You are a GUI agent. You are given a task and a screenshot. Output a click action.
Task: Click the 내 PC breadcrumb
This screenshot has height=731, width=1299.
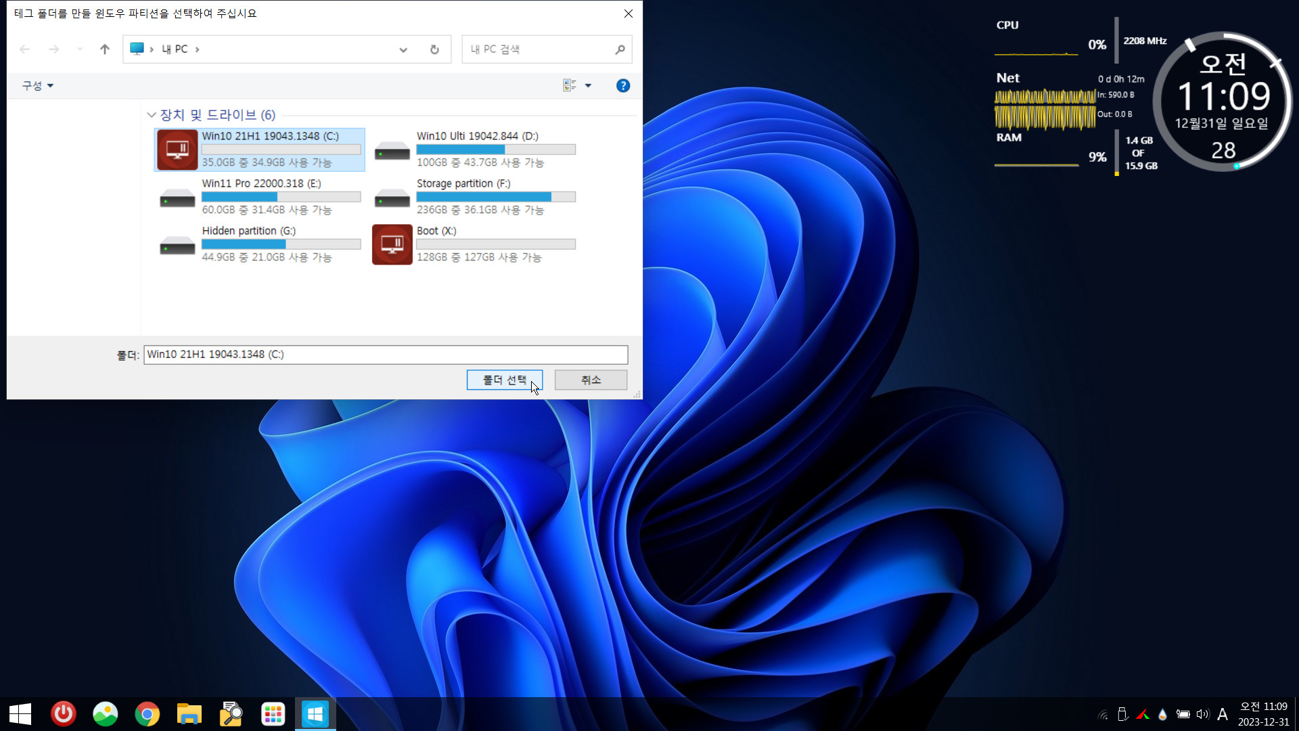[175, 49]
